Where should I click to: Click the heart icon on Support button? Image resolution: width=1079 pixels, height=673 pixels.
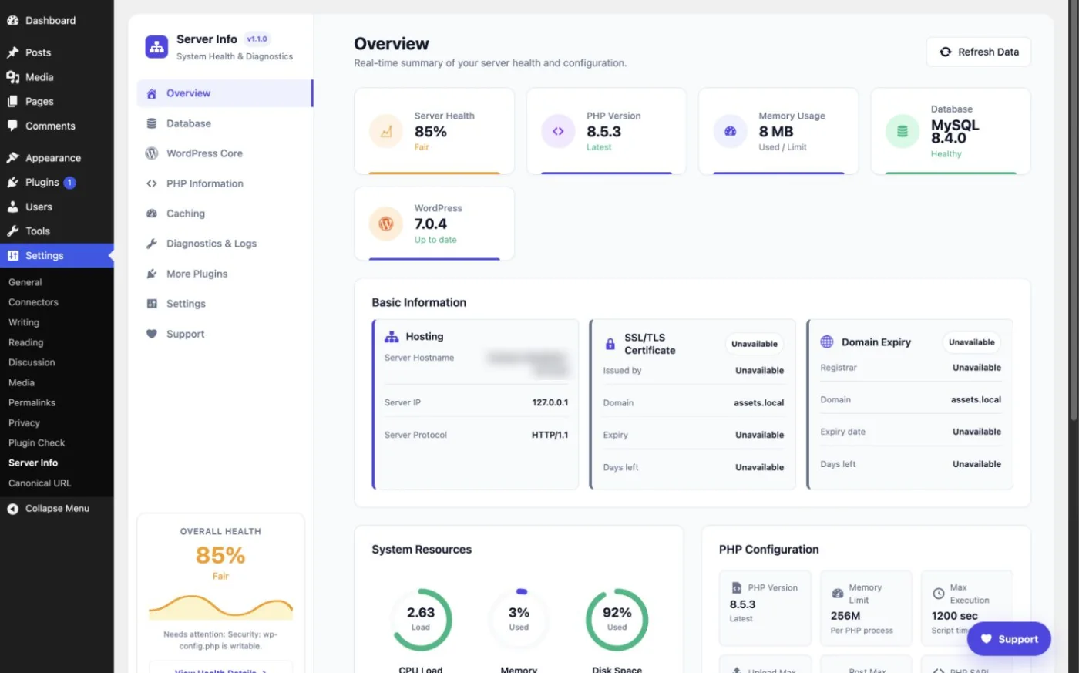click(x=986, y=639)
